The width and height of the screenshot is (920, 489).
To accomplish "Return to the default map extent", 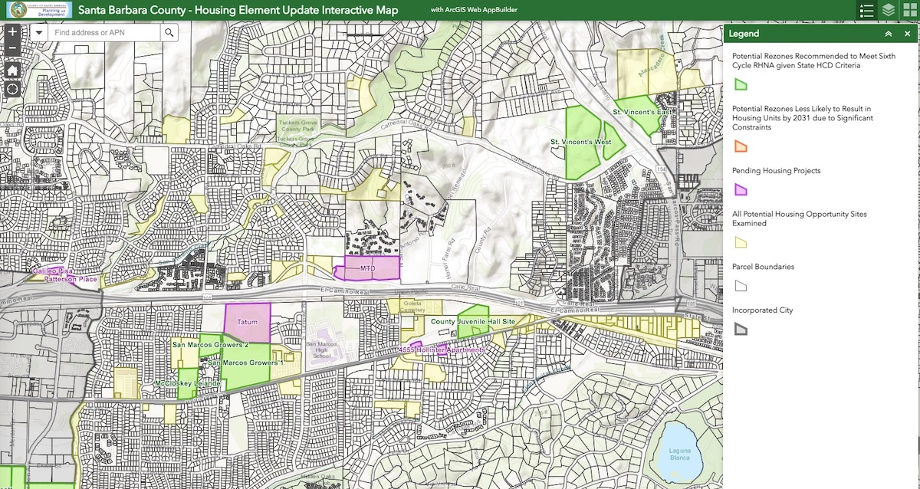I will (x=12, y=70).
